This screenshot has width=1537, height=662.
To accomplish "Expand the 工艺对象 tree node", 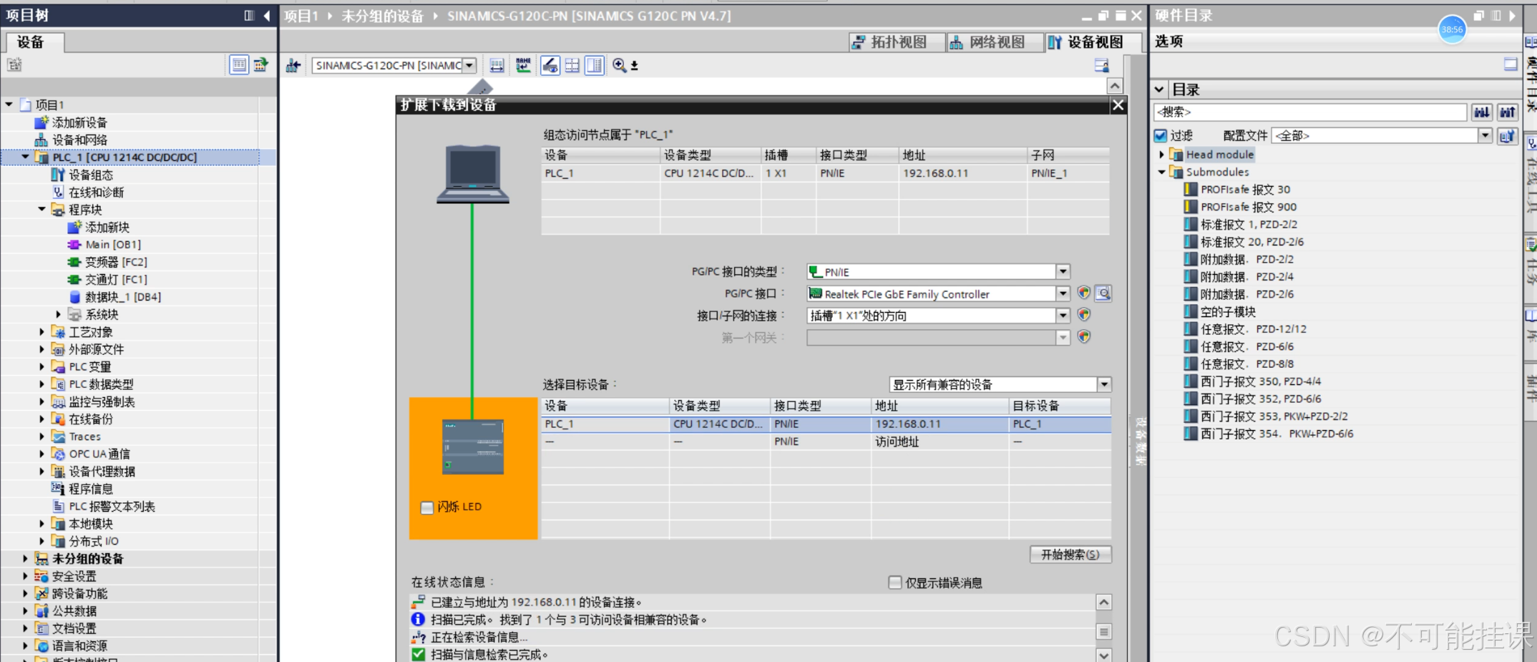I will click(42, 332).
